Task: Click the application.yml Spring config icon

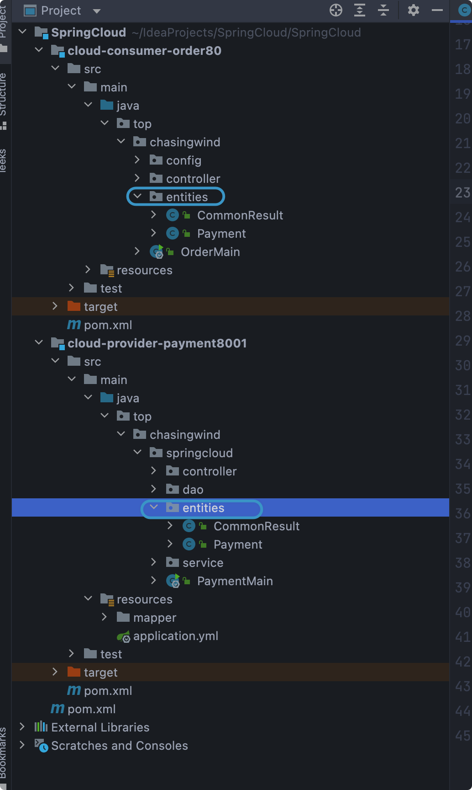Action: click(124, 636)
